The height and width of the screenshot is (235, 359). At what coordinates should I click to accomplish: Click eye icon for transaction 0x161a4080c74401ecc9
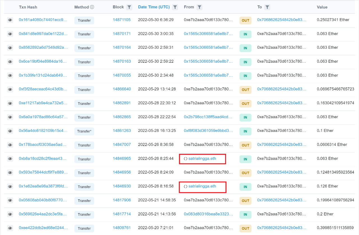[x=10, y=20]
